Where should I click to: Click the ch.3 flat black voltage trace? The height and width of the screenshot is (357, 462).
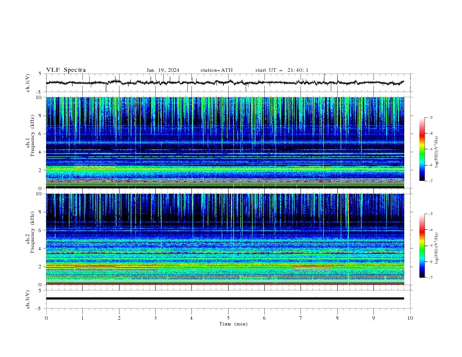tap(225, 299)
